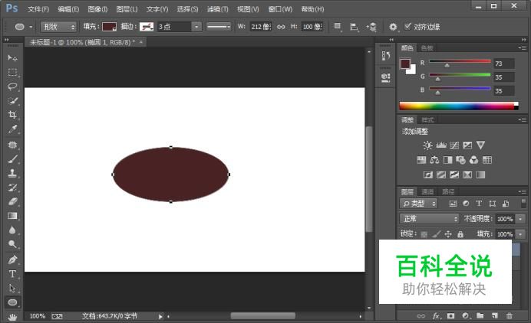The width and height of the screenshot is (531, 323).
Task: Open the shape tool mode dropdown
Action: point(58,27)
